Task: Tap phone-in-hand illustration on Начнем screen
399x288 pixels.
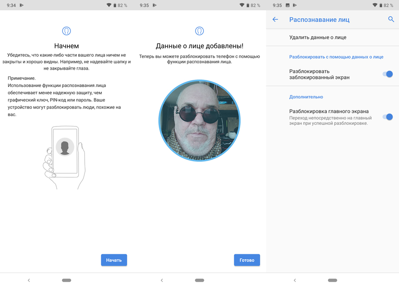Action: [64, 158]
